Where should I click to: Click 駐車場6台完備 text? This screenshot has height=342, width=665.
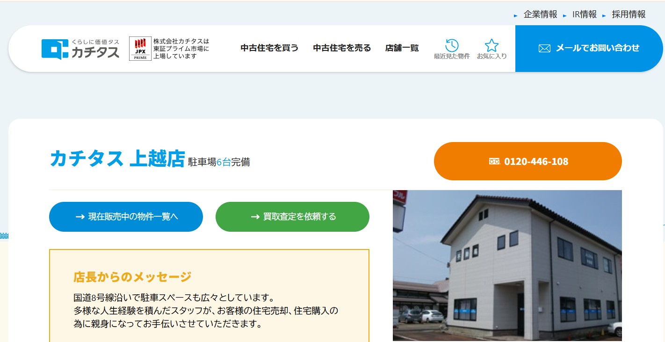[x=219, y=162]
